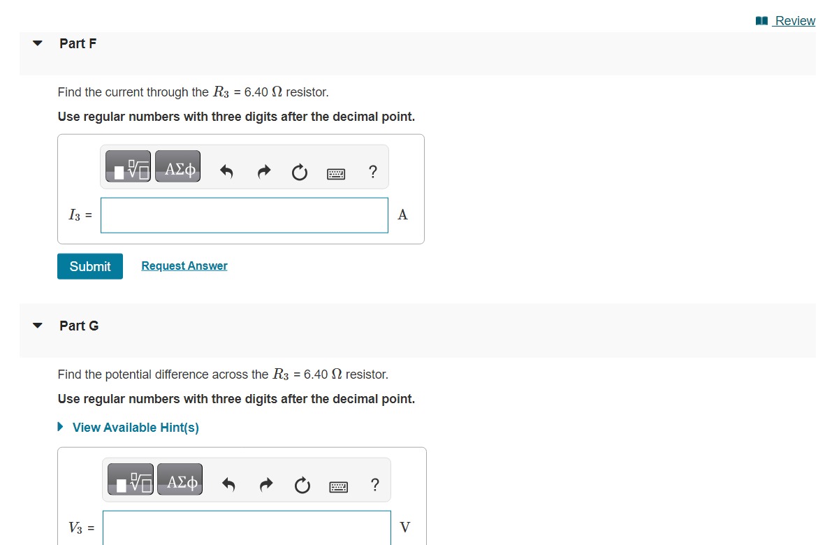Undo last entry in Part F toolbar
Image resolution: width=832 pixels, height=545 pixels.
[226, 171]
